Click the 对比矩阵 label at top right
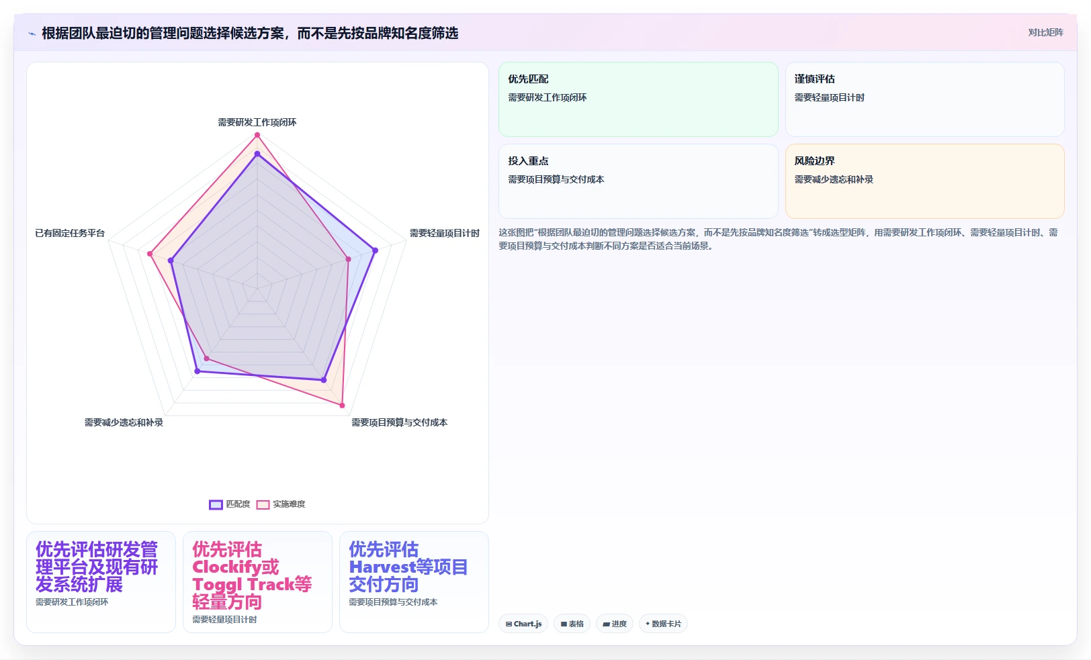Image resolution: width=1091 pixels, height=660 pixels. (x=1045, y=32)
